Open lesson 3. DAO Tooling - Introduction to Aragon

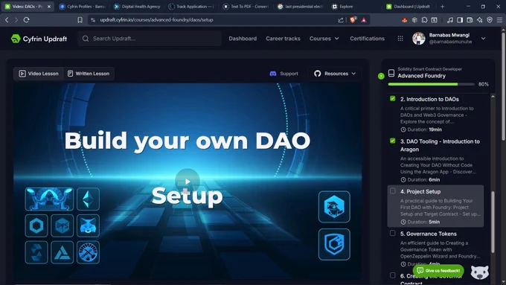[440, 145]
